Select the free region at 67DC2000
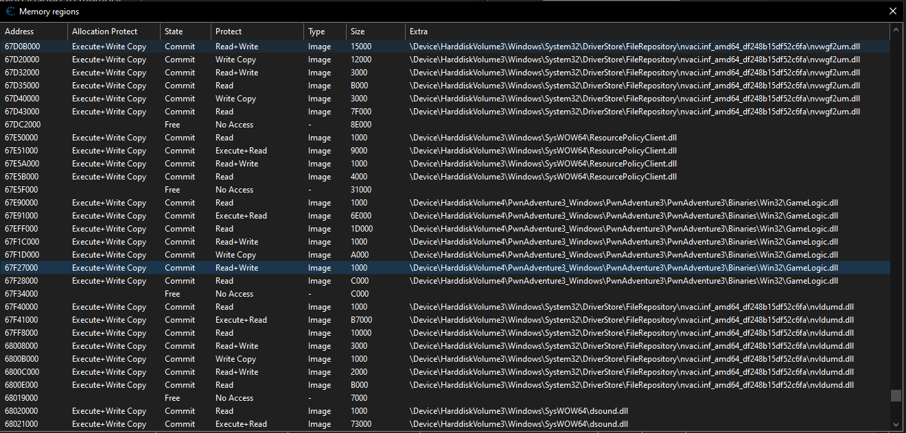The image size is (906, 433). pyautogui.click(x=445, y=125)
